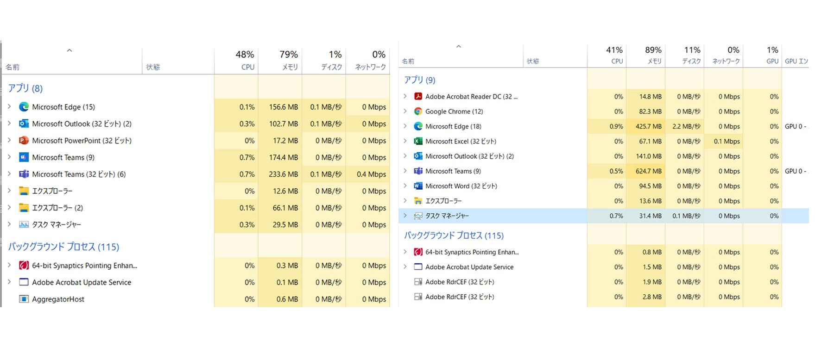Click the Outlook icon in left Task Manager
Screen dimensions: 834x353
(24, 124)
